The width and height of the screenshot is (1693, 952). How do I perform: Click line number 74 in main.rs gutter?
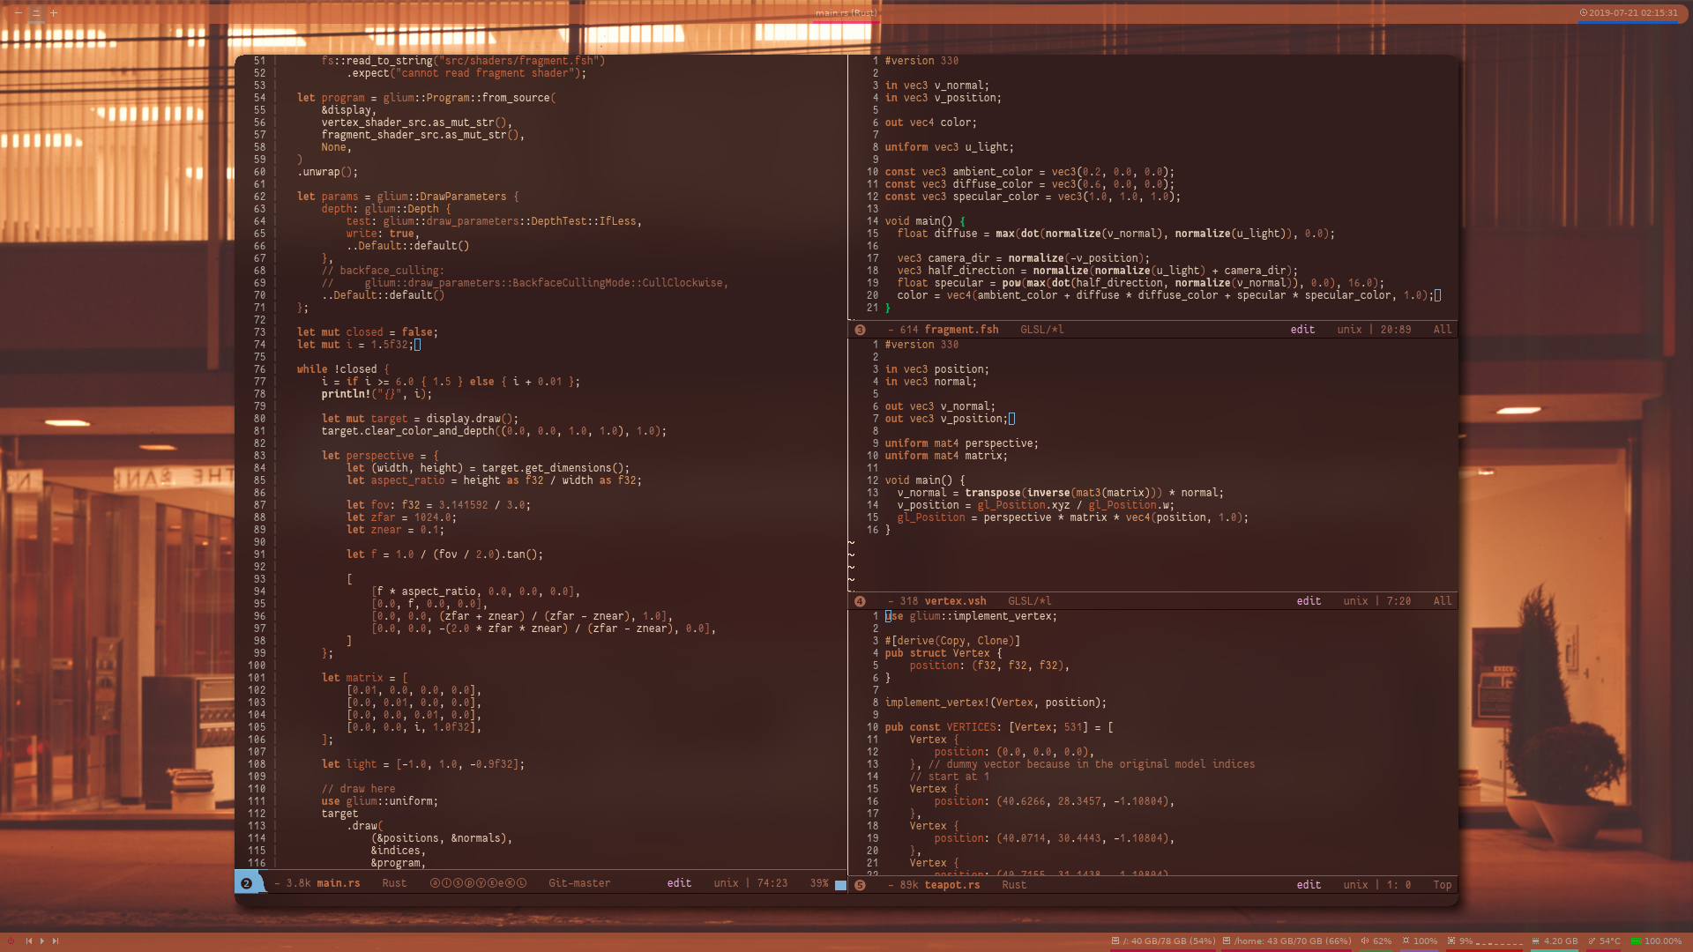coord(260,344)
